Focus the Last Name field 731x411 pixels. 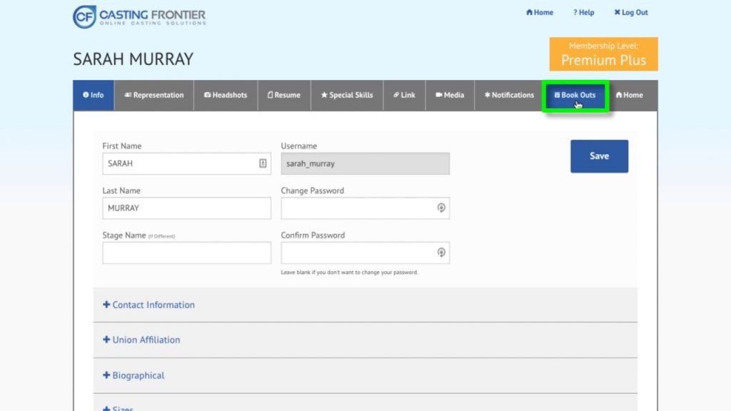click(186, 208)
